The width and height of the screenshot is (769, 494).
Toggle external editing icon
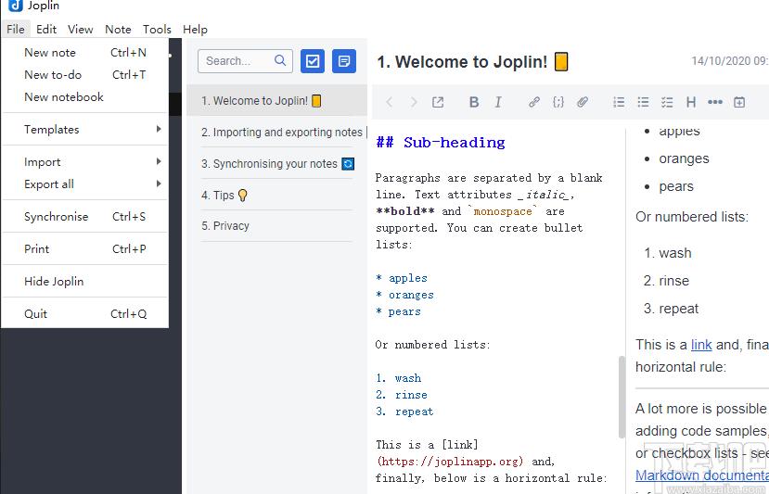click(438, 102)
